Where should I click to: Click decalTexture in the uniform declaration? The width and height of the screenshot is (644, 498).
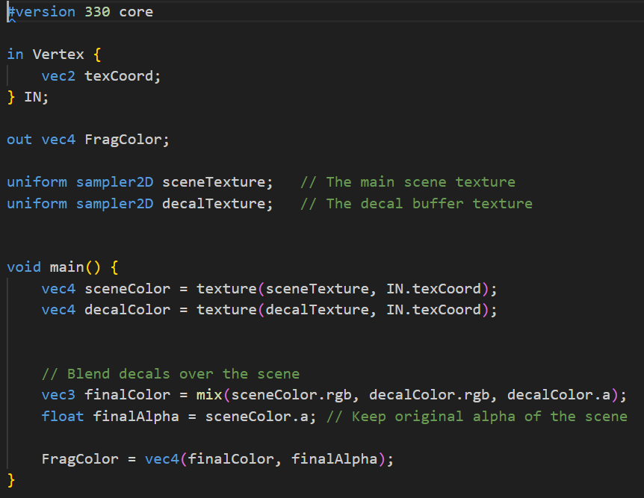[x=212, y=203]
